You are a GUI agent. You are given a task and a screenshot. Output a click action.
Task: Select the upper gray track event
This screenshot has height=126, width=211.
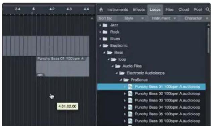[46, 46]
